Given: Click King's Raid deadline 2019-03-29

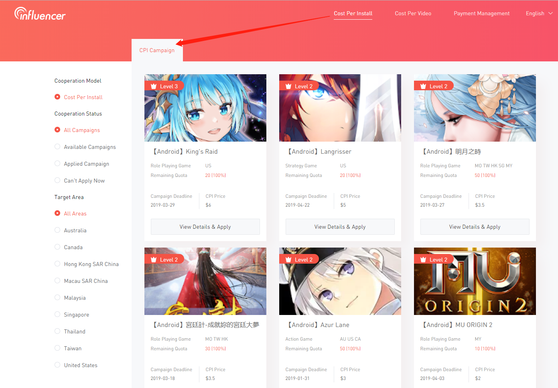Looking at the screenshot, I should 163,205.
